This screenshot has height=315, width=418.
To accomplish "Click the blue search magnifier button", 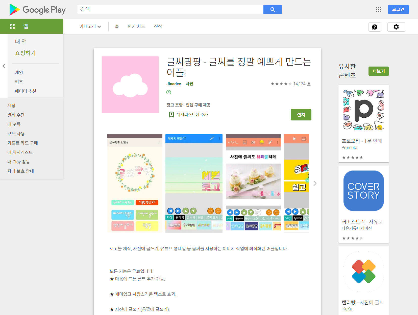I will (273, 10).
